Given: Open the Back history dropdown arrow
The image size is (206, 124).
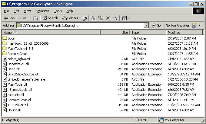Looking at the screenshot, I should coord(19,18).
